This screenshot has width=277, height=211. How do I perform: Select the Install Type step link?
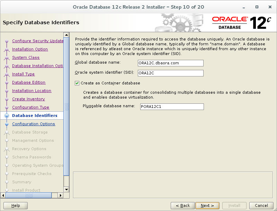23,74
